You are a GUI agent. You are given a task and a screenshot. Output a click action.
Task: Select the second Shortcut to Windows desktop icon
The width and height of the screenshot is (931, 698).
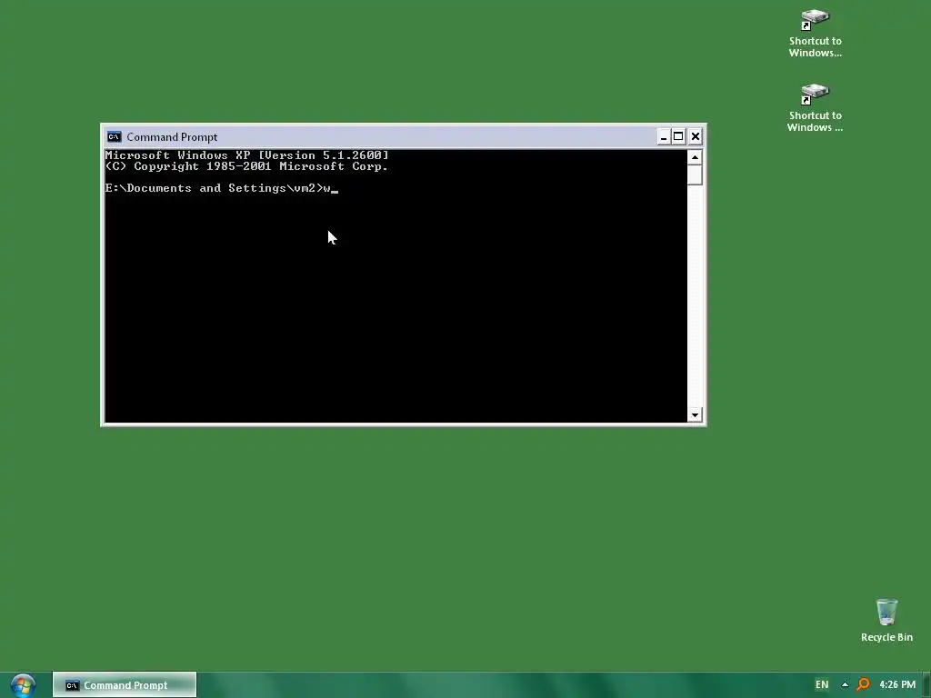(x=815, y=108)
